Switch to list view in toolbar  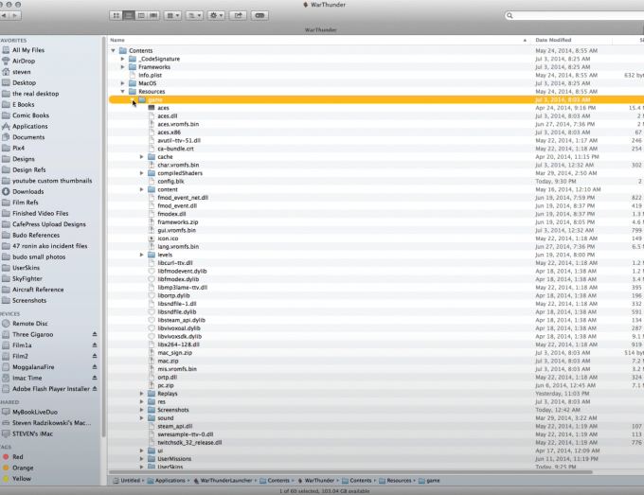tap(129, 15)
